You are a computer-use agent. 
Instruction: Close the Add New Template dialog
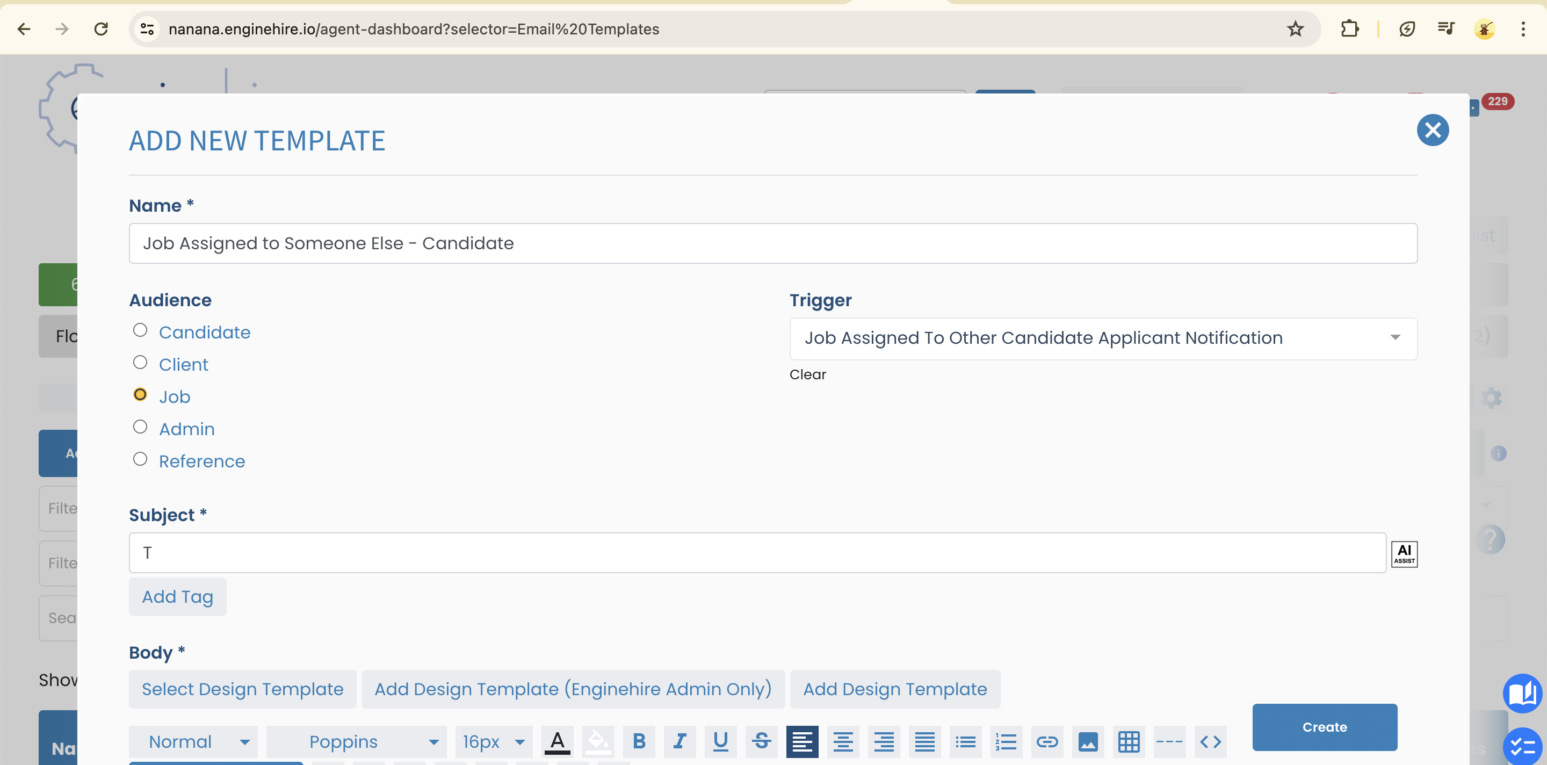1432,131
